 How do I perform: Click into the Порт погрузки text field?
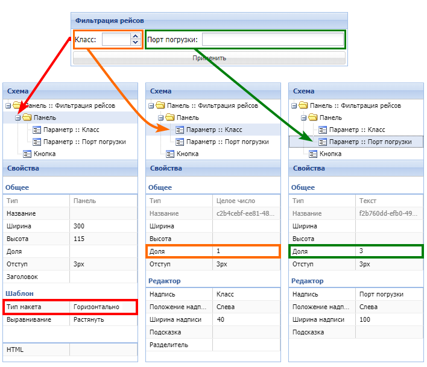click(x=272, y=40)
